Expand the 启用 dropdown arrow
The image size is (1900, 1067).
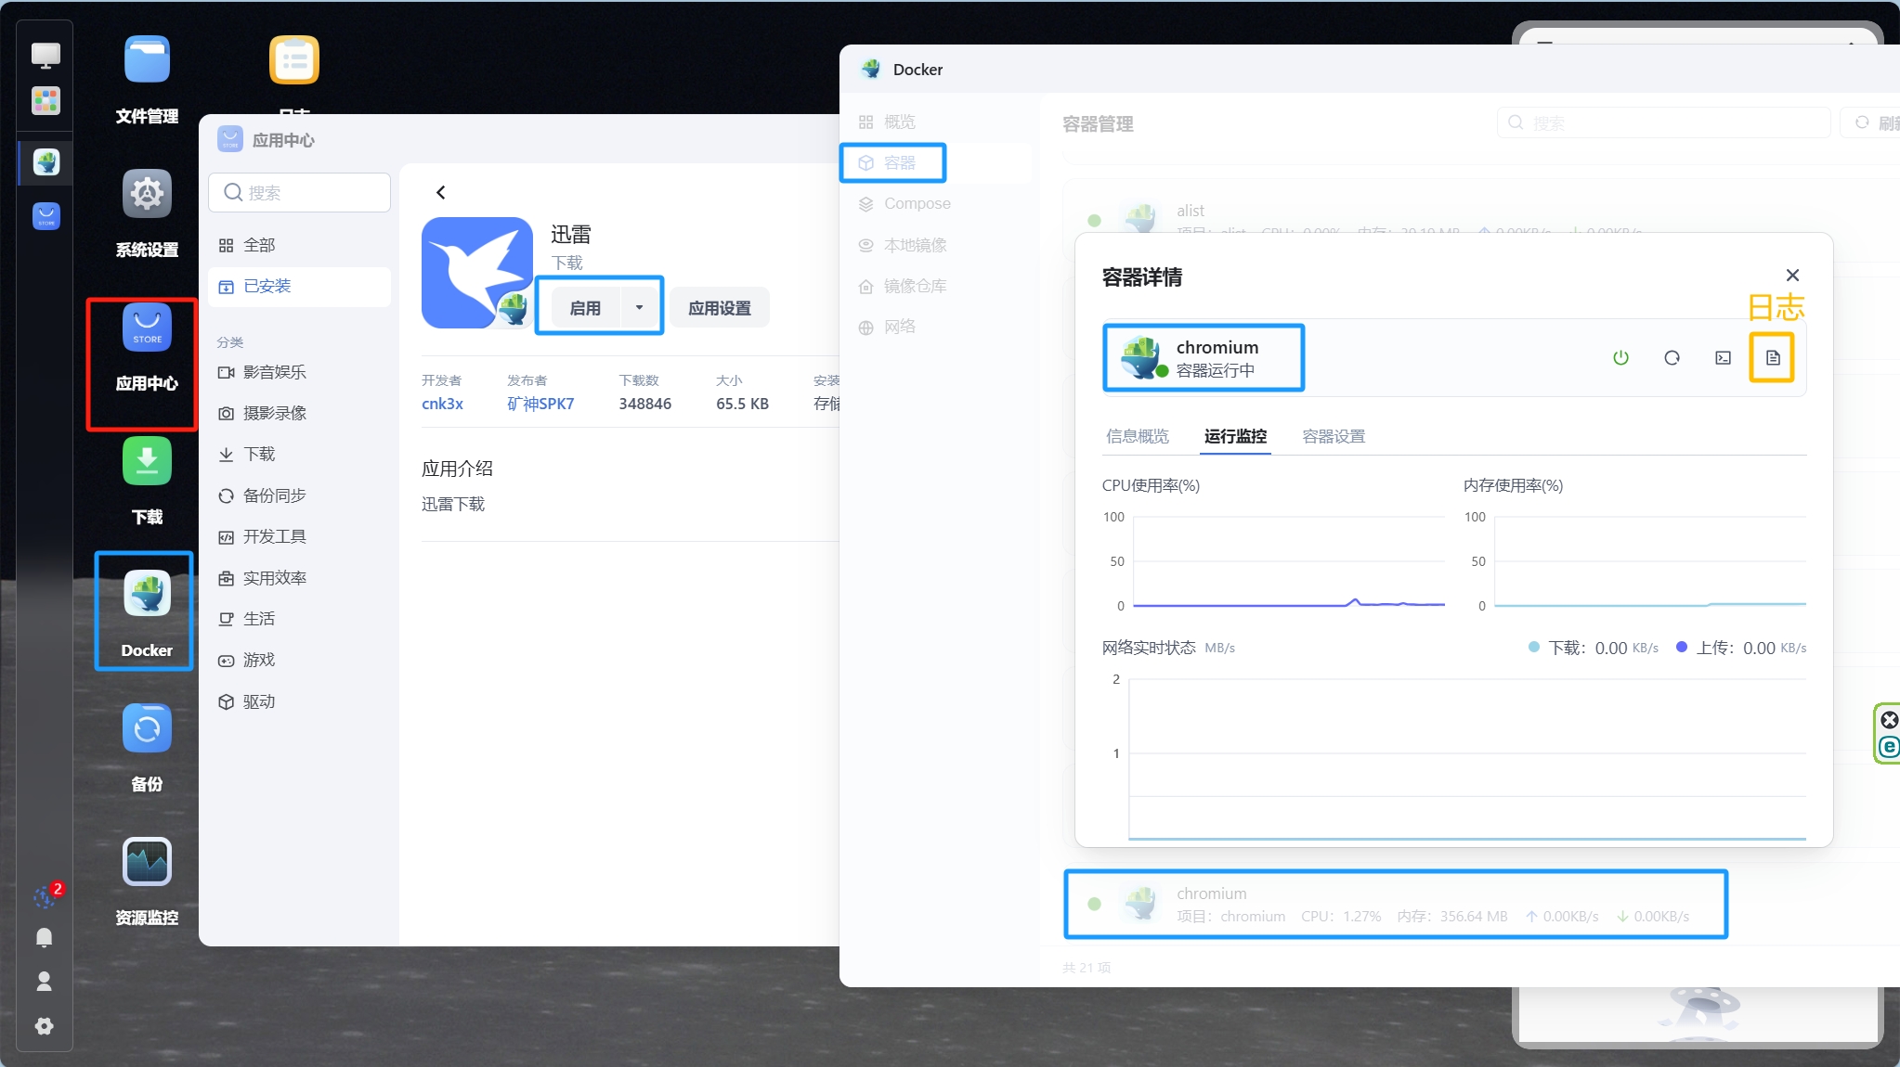click(639, 307)
